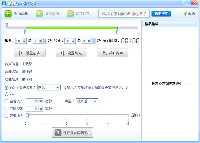200x143 pixels.
Task: Toggle the volume boost (声音增大) checkbox
Action: coord(7,116)
